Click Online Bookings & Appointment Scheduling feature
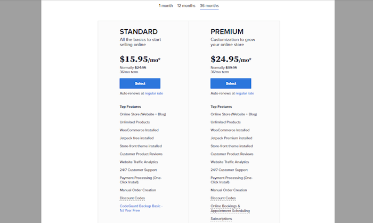This screenshot has width=373, height=223. [x=230, y=208]
